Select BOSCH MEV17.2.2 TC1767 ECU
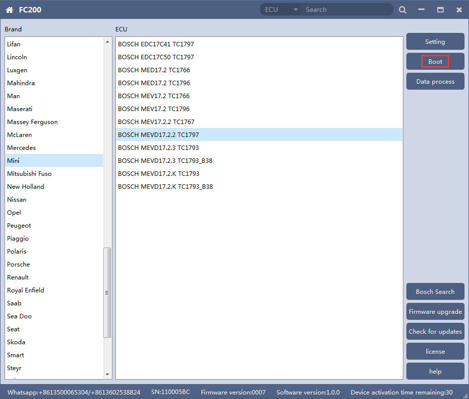This screenshot has width=469, height=399. pos(259,122)
